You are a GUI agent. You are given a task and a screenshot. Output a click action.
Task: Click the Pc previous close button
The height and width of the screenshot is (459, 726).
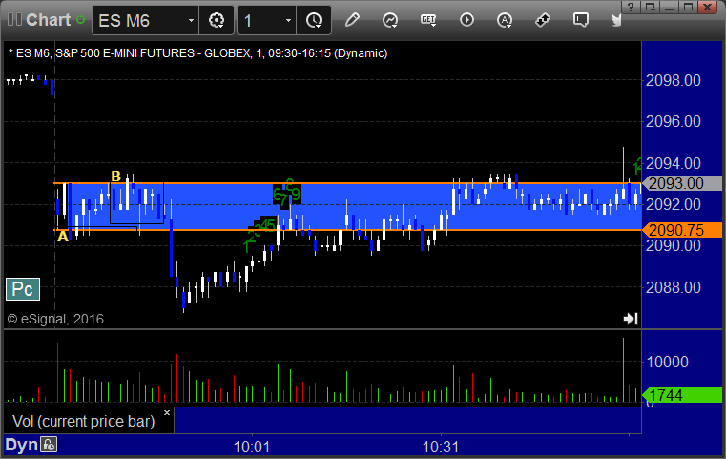[23, 289]
